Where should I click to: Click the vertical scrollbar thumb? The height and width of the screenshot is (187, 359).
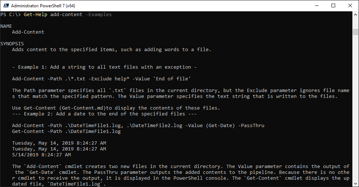click(x=355, y=32)
